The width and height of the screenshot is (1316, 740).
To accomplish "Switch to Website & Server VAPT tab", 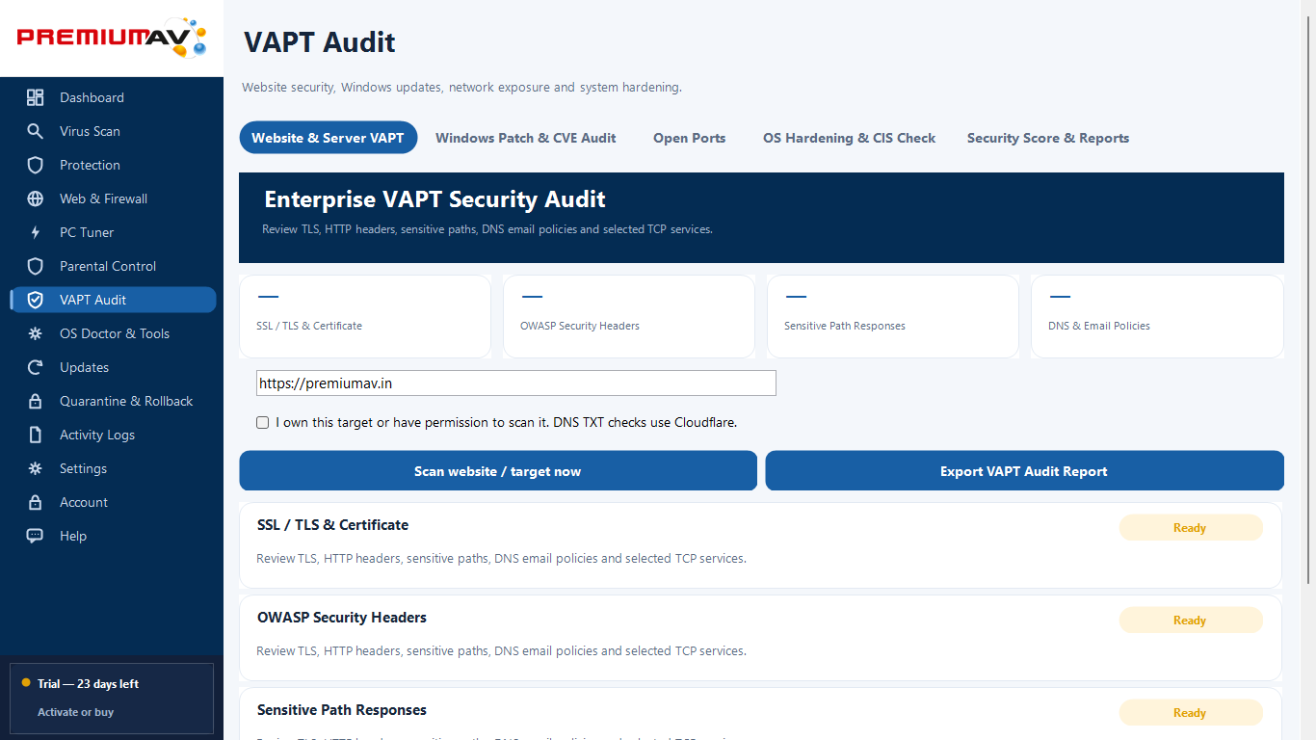I will [328, 138].
